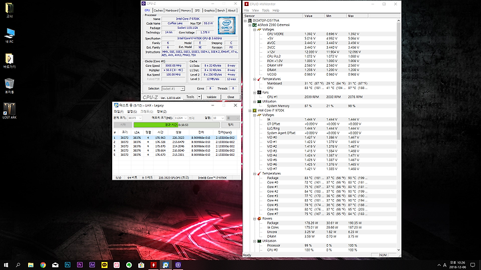Switch to the Memory tab in CPU-Z
481x270 pixels.
(x=186, y=11)
